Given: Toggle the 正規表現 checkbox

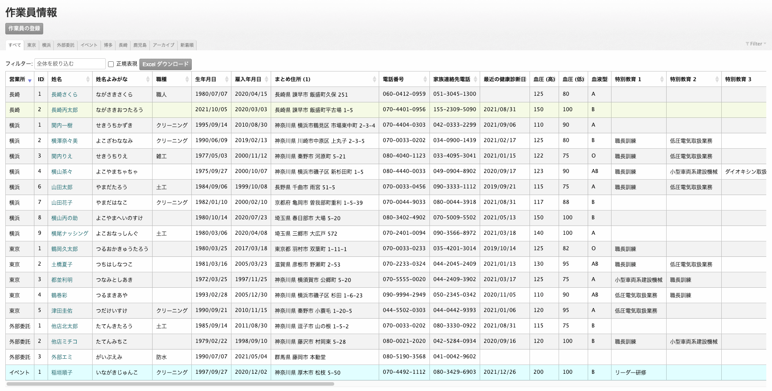Looking at the screenshot, I should tap(111, 64).
